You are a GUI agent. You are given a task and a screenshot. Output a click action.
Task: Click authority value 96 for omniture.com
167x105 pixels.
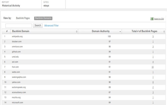tap(110, 46)
